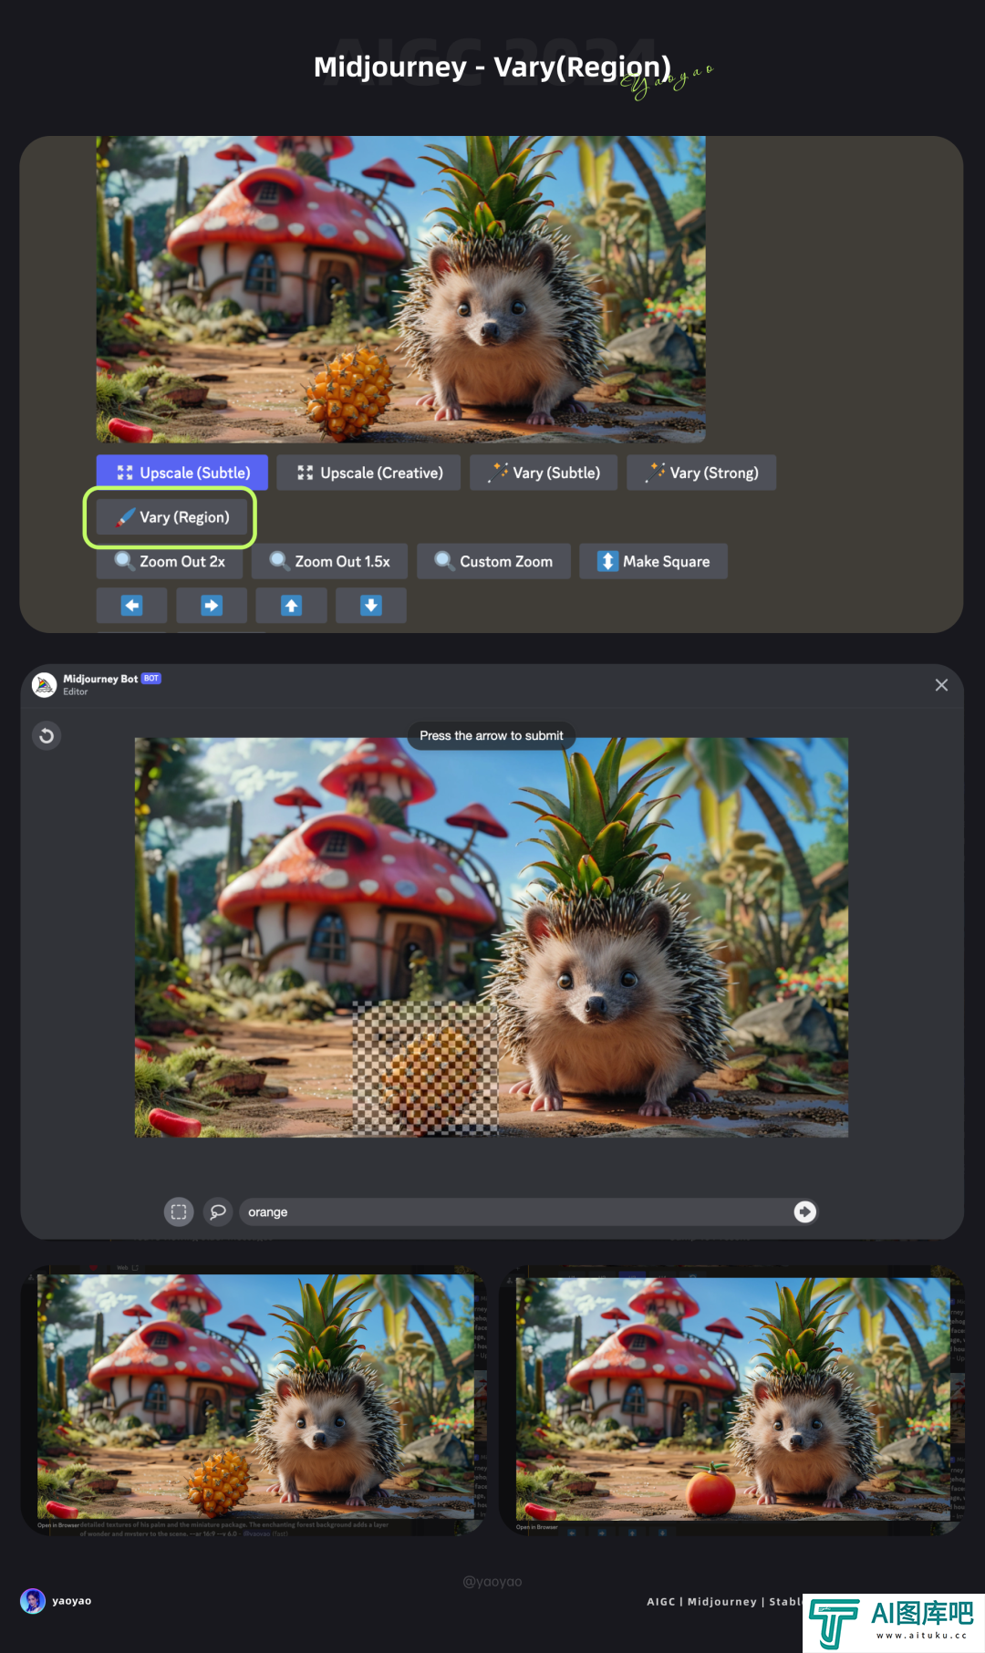985x1653 pixels.
Task: Click the prompt field containing "orange"
Action: coord(515,1211)
